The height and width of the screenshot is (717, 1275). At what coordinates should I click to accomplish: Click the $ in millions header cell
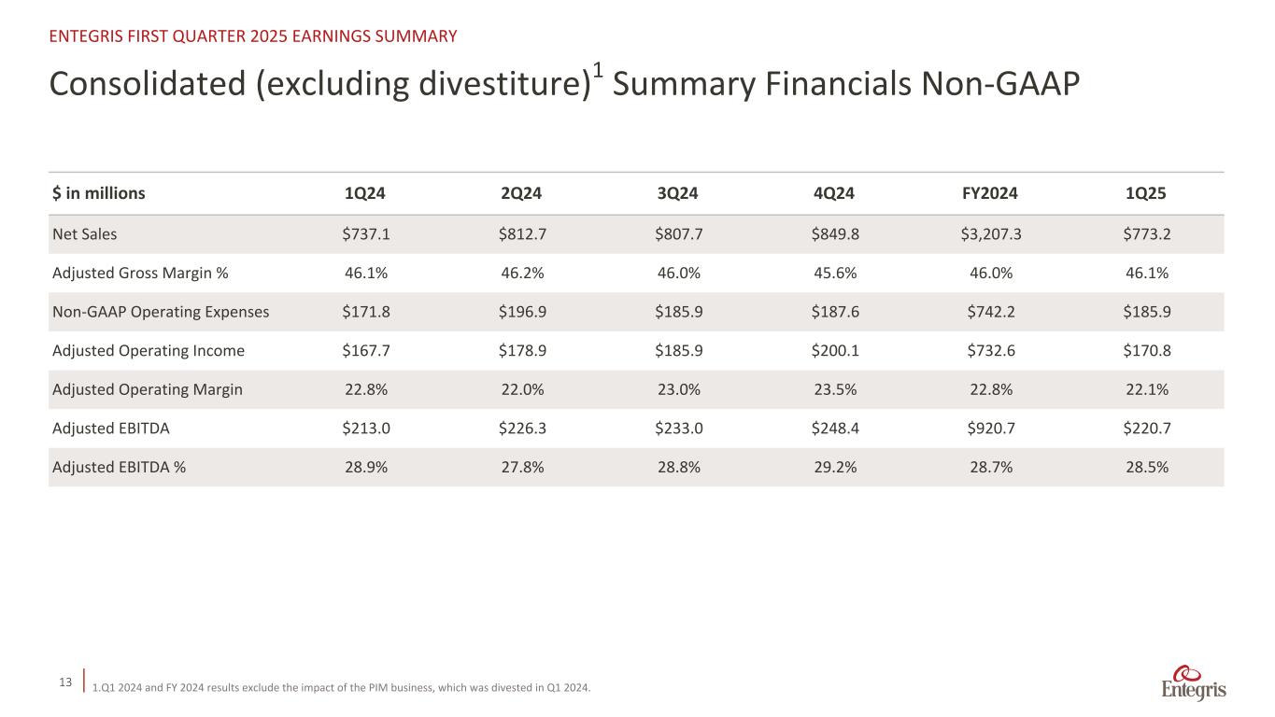pos(99,194)
